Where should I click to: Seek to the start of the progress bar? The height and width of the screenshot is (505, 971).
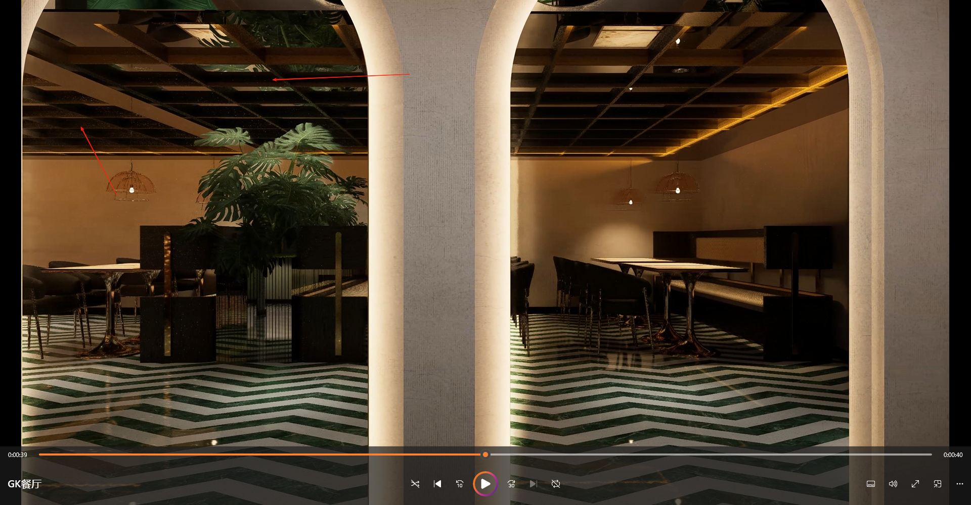click(40, 454)
